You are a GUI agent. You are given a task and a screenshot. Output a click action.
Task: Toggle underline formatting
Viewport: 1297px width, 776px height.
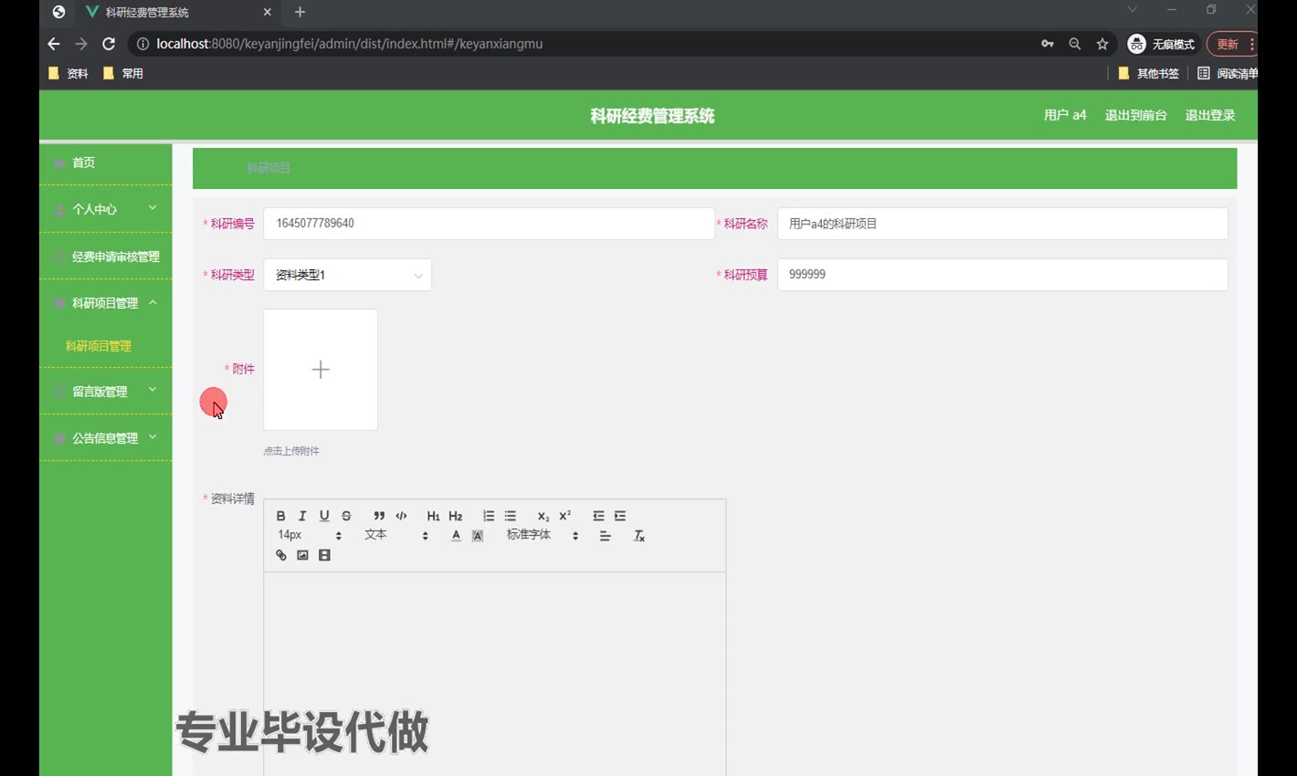(x=324, y=516)
